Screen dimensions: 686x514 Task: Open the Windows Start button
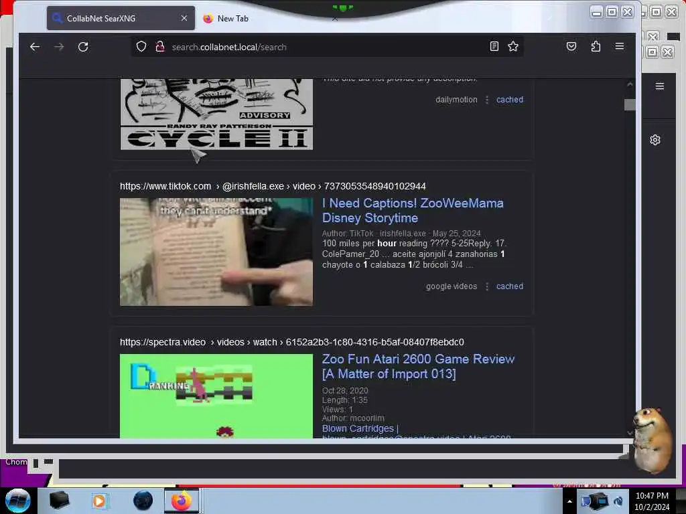(17, 501)
